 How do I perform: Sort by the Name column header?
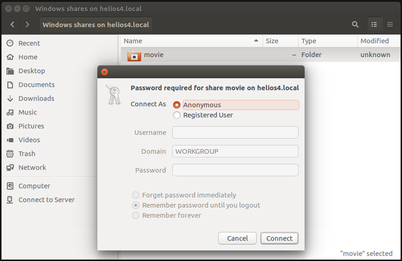[x=192, y=41]
